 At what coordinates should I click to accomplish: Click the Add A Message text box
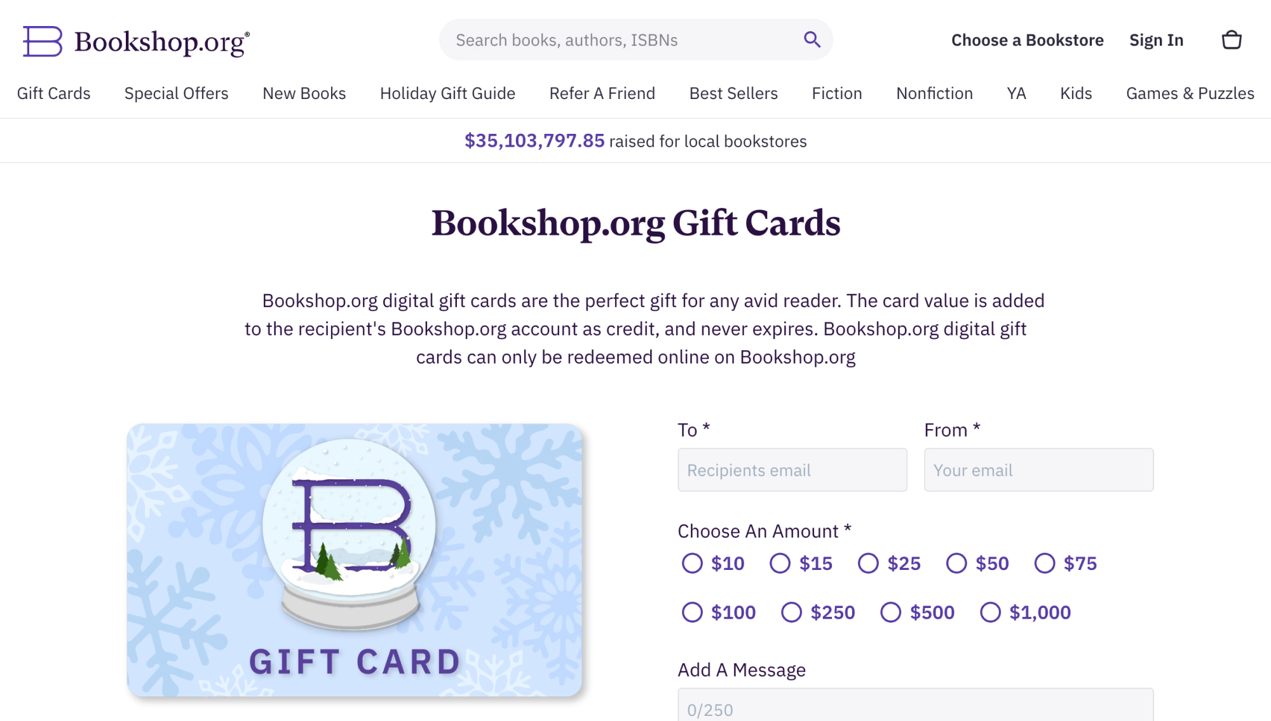pos(916,704)
